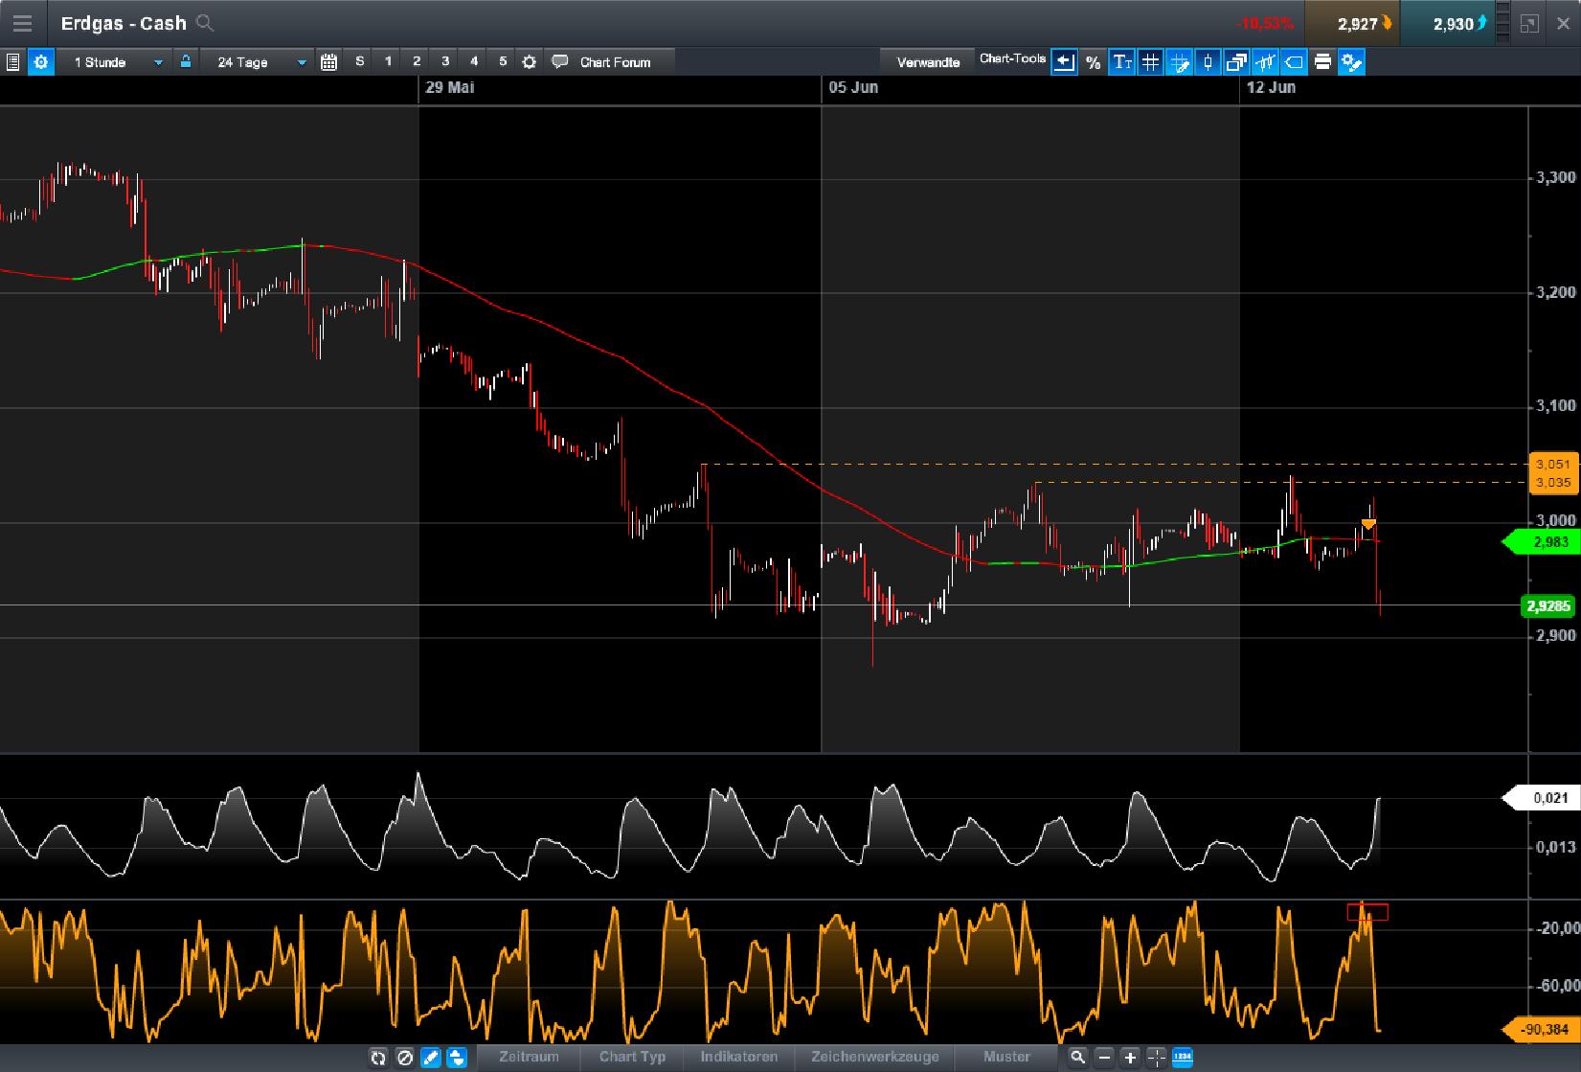Click the Erdgas - Cash search magnifier
The image size is (1581, 1072).
(205, 23)
